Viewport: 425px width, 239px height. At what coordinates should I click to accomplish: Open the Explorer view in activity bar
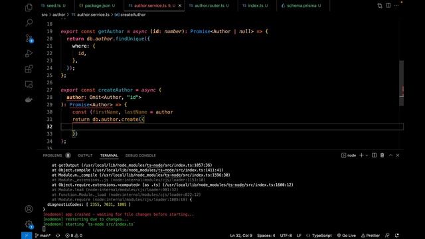(x=29, y=7)
